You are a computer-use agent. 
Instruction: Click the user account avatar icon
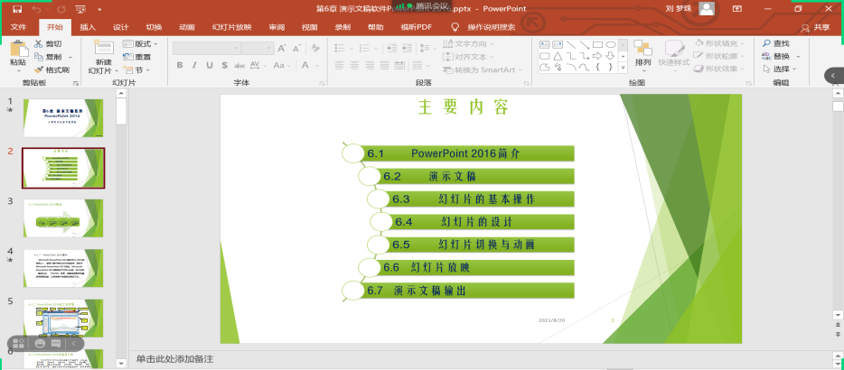707,9
